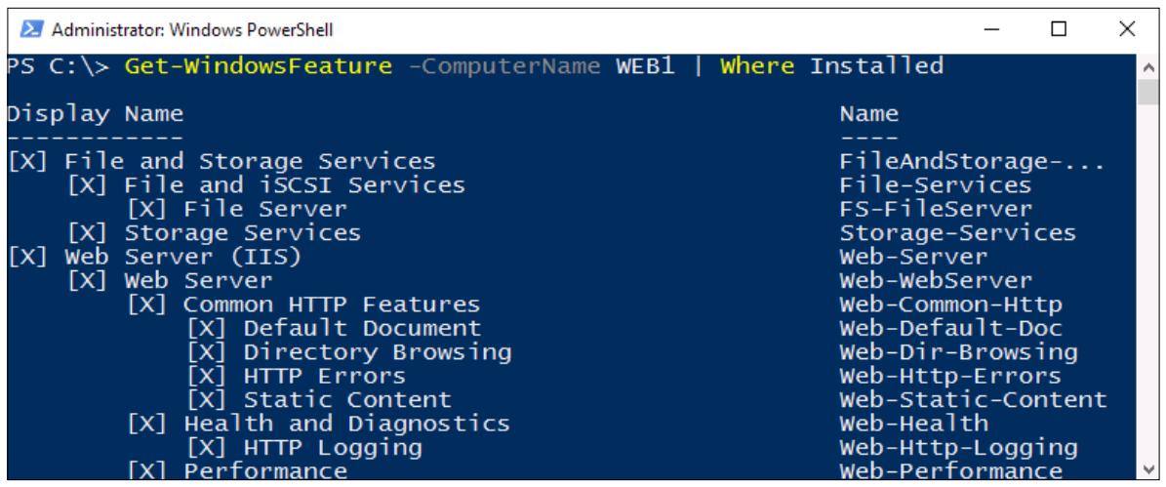Click the Common HTTP Features line
Viewport: 1166px width, 487px height.
(x=304, y=304)
